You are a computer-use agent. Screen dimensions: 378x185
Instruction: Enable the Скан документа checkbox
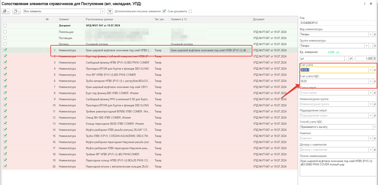190,11
